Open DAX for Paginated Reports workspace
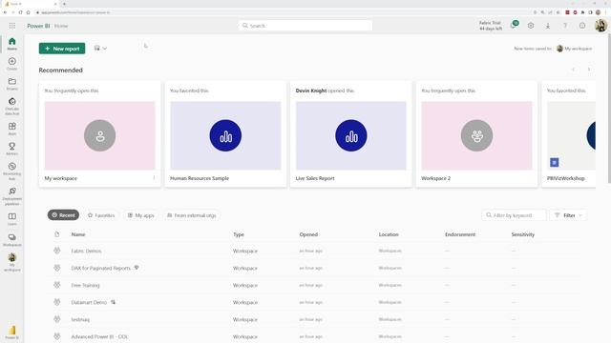 pyautogui.click(x=100, y=268)
